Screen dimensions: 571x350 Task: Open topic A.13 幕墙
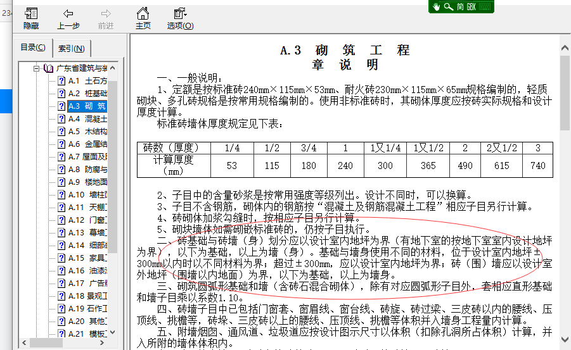click(87, 232)
